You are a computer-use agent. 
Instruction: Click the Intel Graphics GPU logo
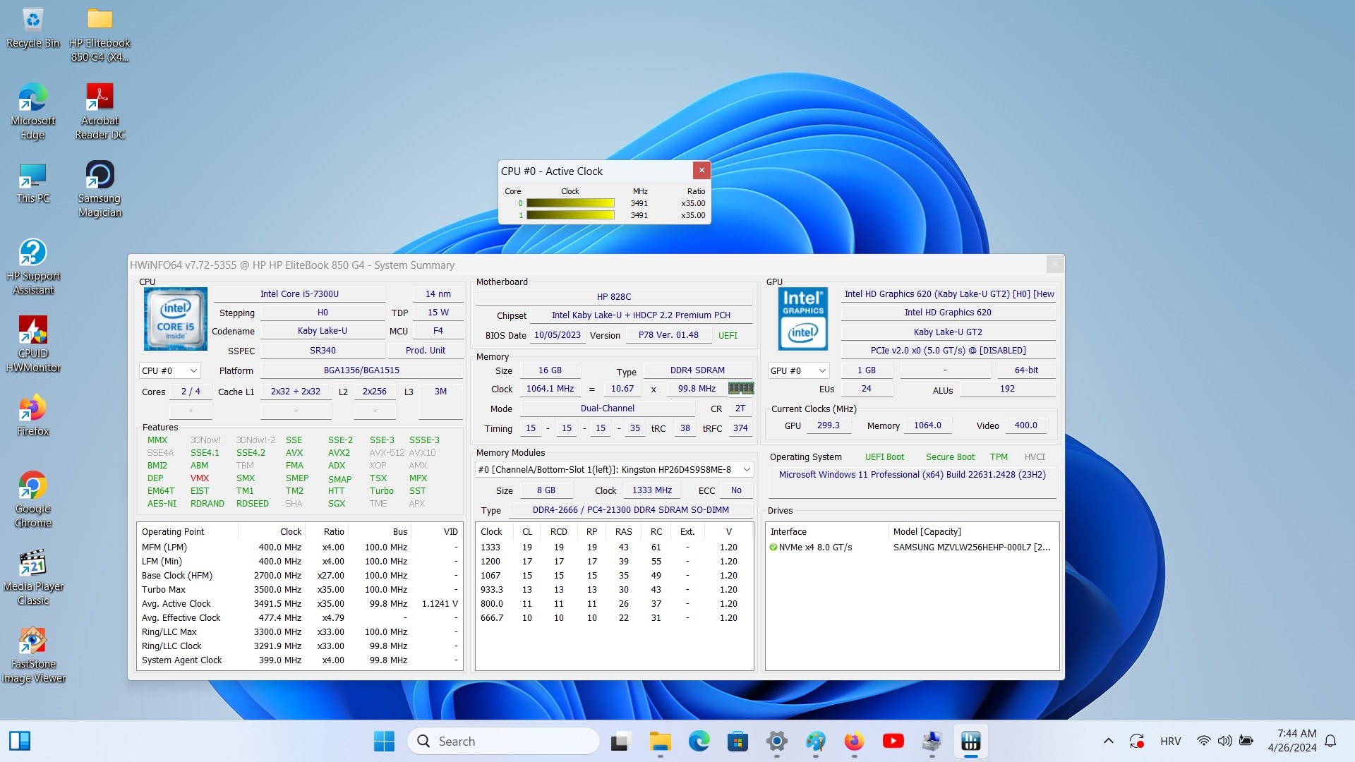pyautogui.click(x=802, y=319)
